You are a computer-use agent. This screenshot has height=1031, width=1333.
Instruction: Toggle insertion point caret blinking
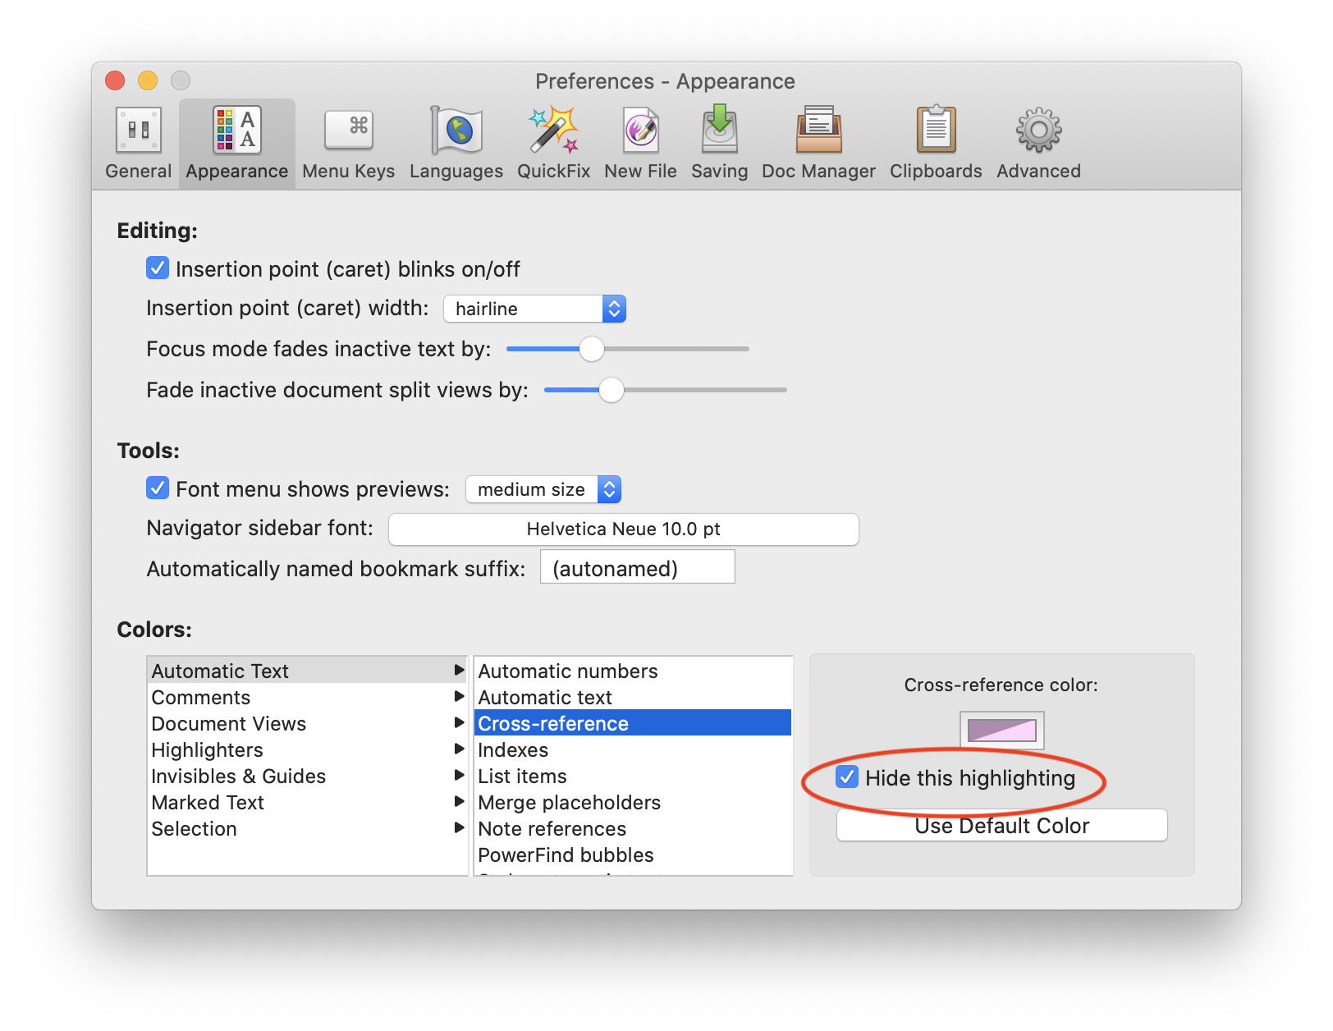point(158,268)
